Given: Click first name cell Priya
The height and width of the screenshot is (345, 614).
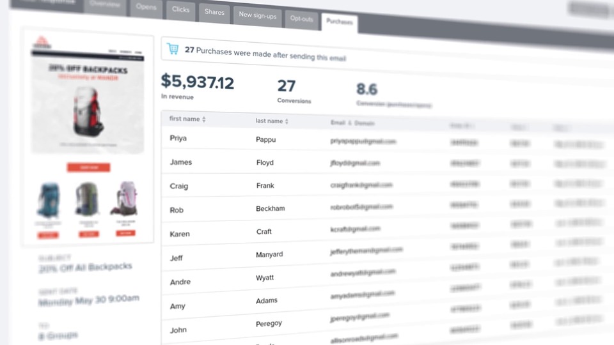Looking at the screenshot, I should pyautogui.click(x=178, y=138).
